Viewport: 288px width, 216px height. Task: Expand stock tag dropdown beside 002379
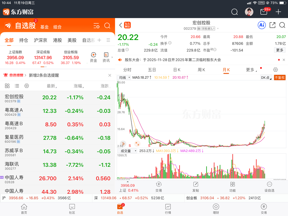(x=218, y=29)
